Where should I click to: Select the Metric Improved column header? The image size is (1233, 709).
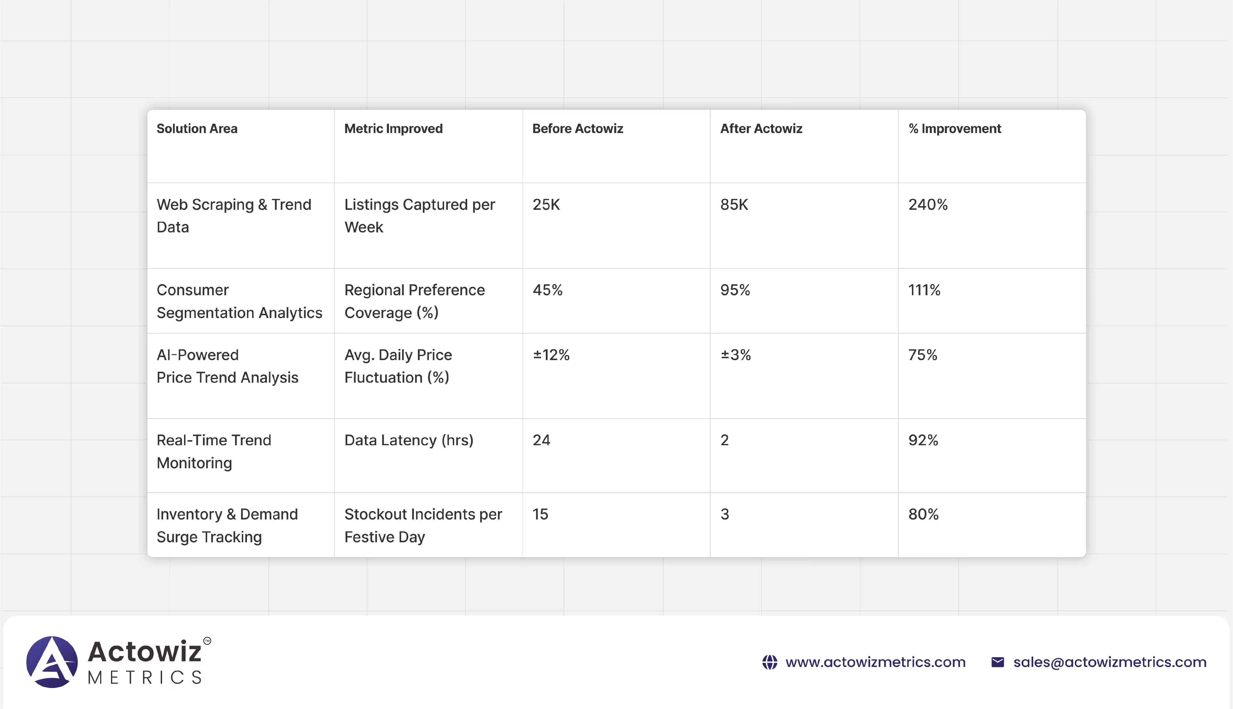pos(393,128)
